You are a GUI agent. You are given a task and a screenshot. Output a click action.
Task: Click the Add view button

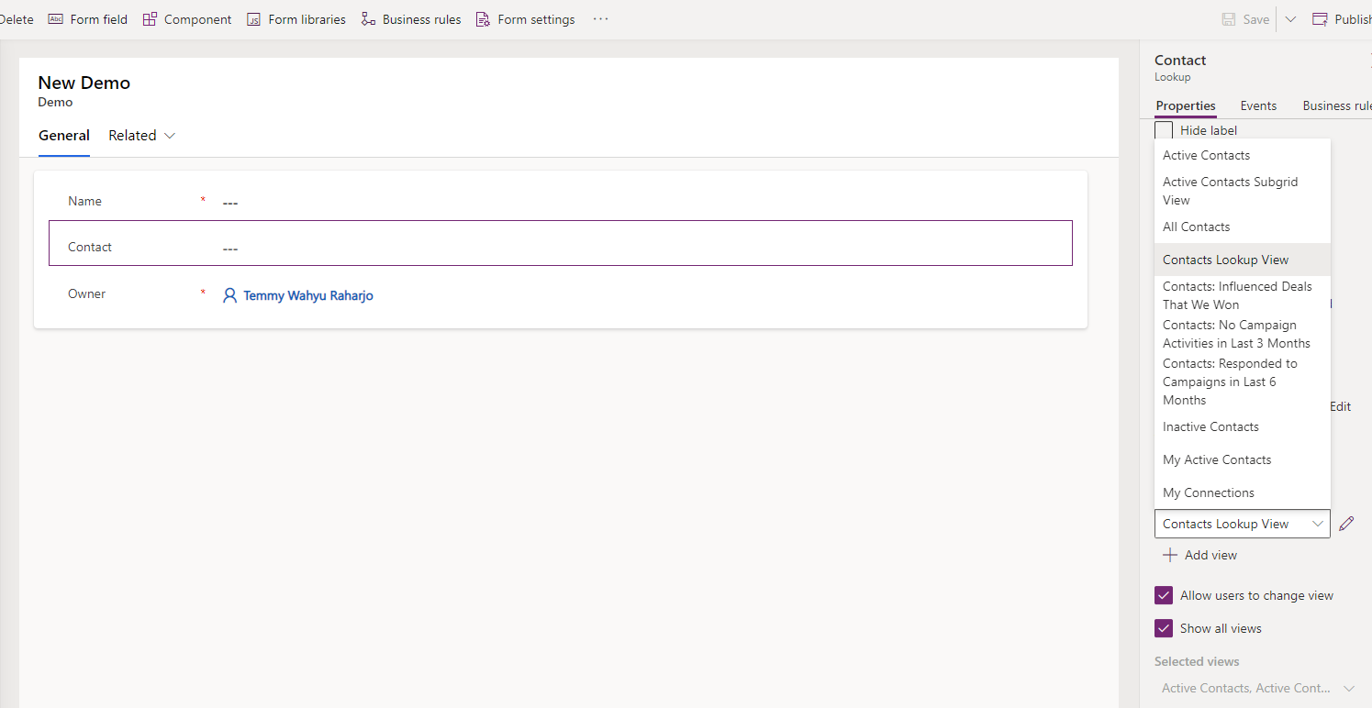coord(1200,555)
